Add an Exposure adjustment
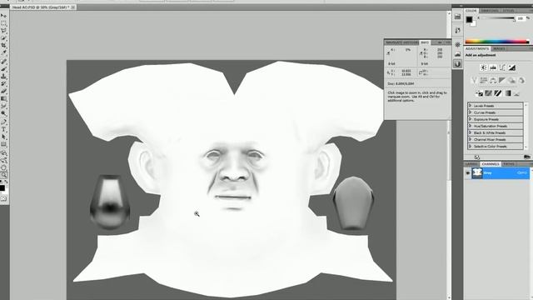This screenshot has height=300, width=533. coord(512,67)
